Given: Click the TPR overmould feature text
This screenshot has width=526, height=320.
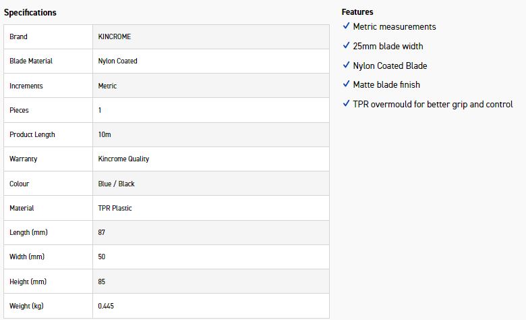Looking at the screenshot, I should 432,104.
